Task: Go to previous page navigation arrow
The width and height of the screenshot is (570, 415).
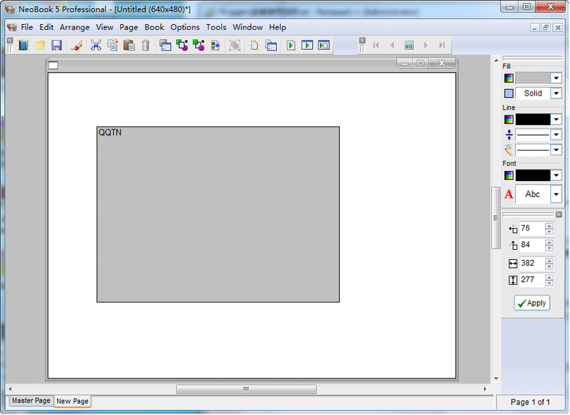Action: coord(392,45)
